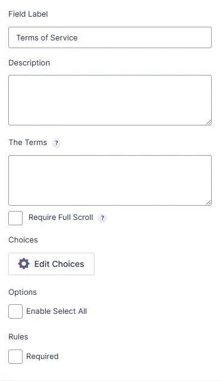Click the Required label text

point(42,357)
